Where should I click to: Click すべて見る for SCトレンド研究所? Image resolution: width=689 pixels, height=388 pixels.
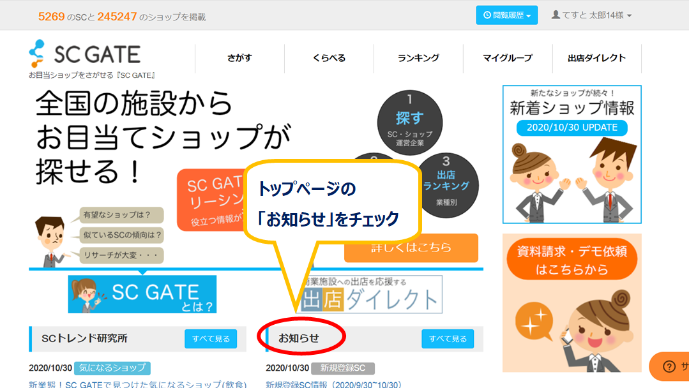(211, 339)
